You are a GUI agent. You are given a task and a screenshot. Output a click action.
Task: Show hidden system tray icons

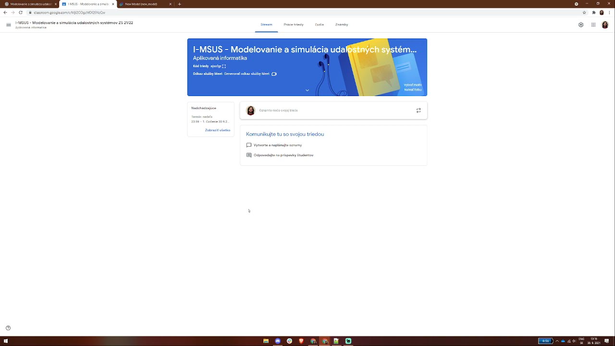tap(557, 341)
